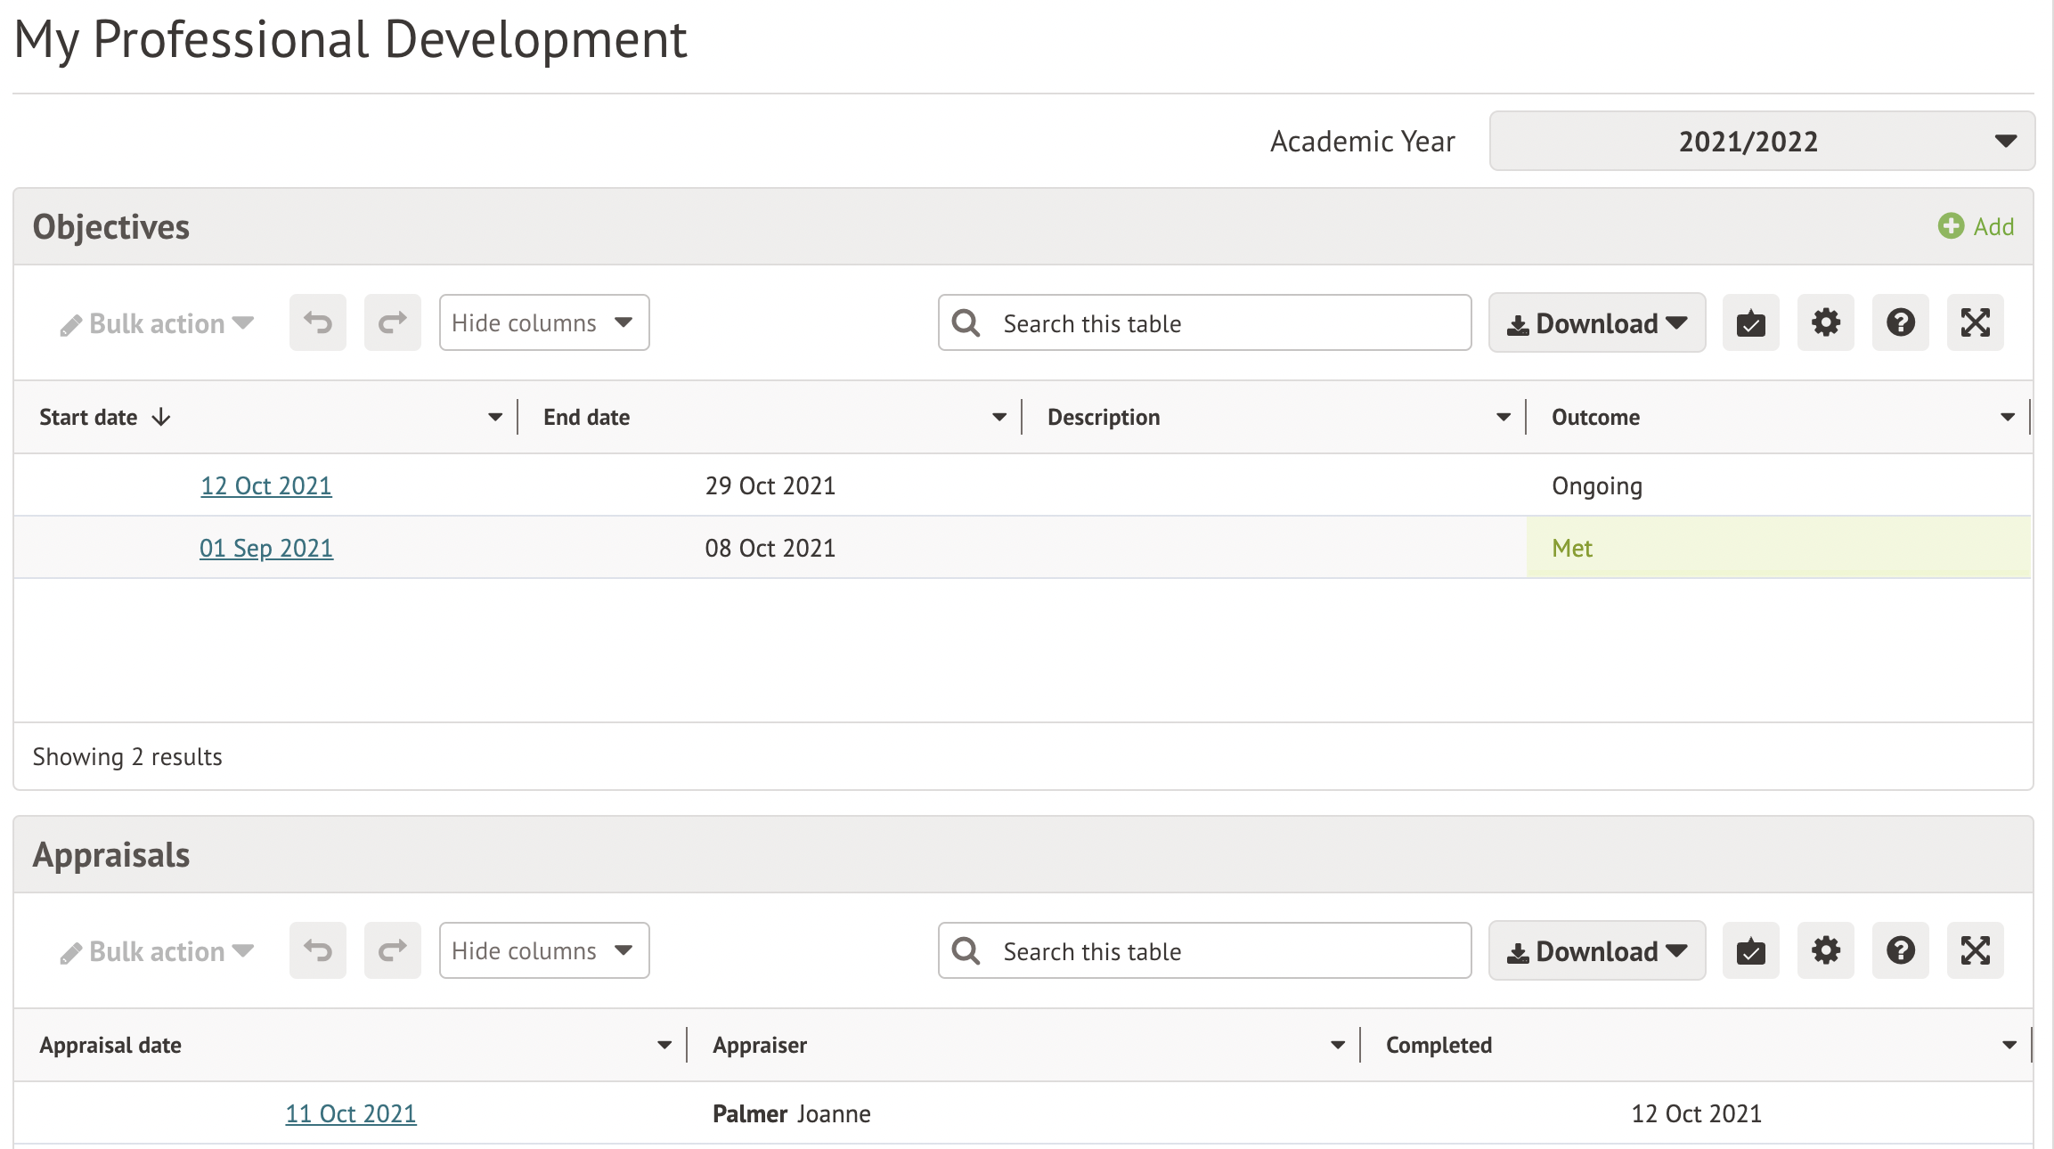2054x1149 pixels.
Task: Open the 12 Oct 2021 objective link
Action: [x=265, y=485]
